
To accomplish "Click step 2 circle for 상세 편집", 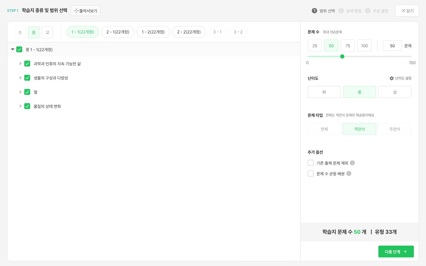I will [341, 11].
